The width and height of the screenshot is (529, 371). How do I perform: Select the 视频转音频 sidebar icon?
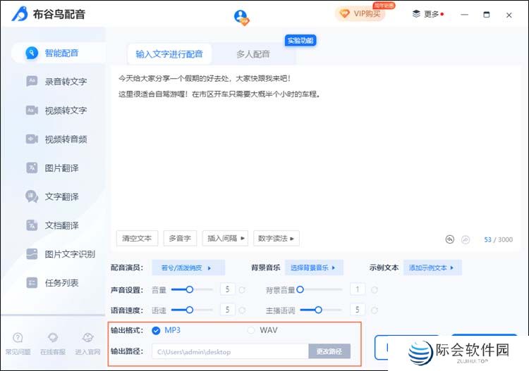point(32,139)
